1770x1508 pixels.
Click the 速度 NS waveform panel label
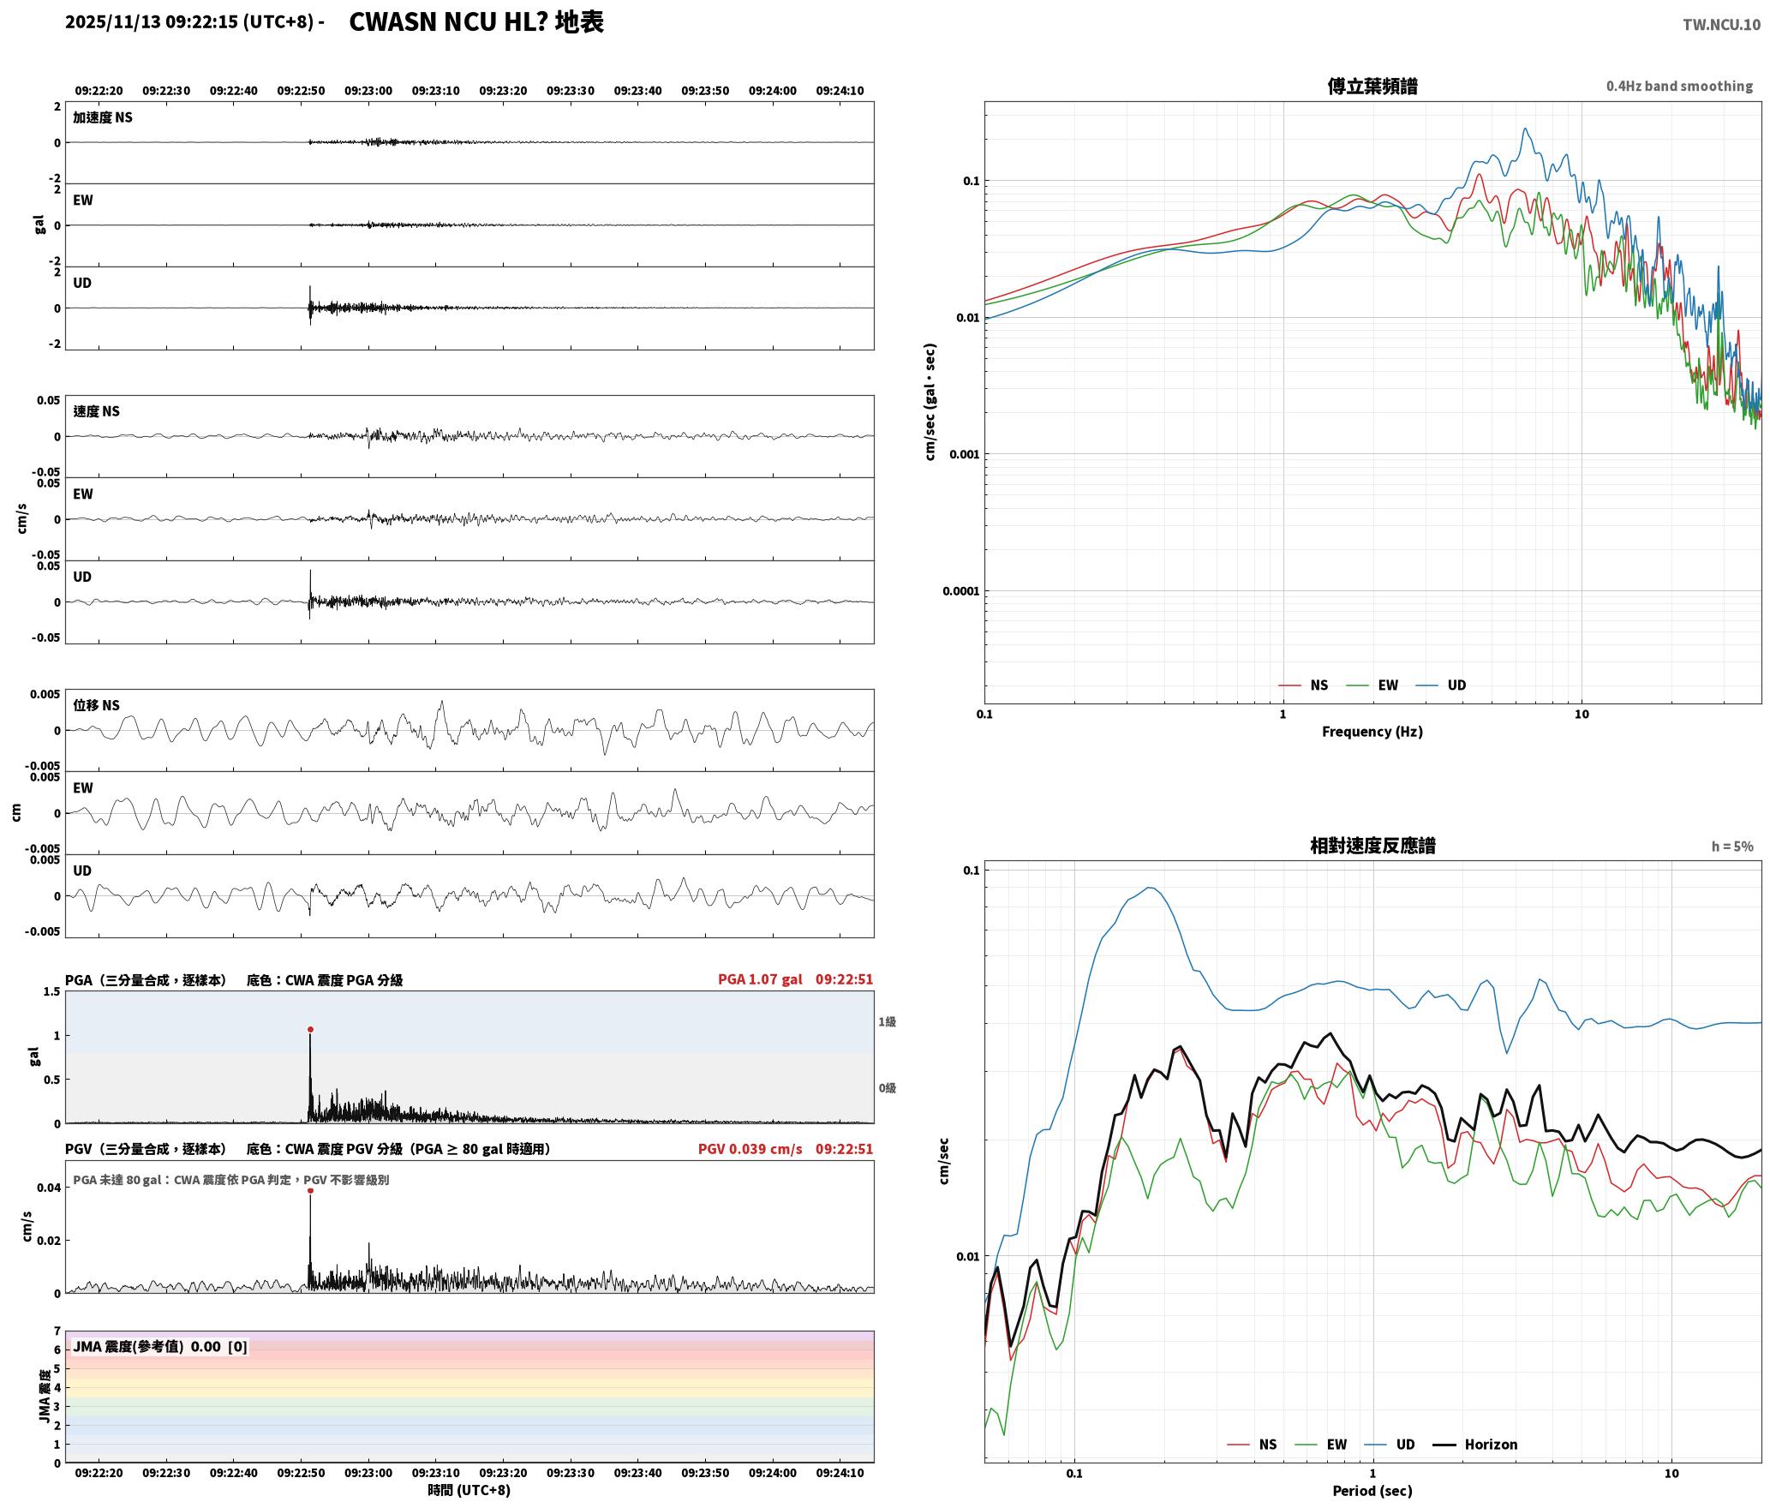tap(96, 411)
